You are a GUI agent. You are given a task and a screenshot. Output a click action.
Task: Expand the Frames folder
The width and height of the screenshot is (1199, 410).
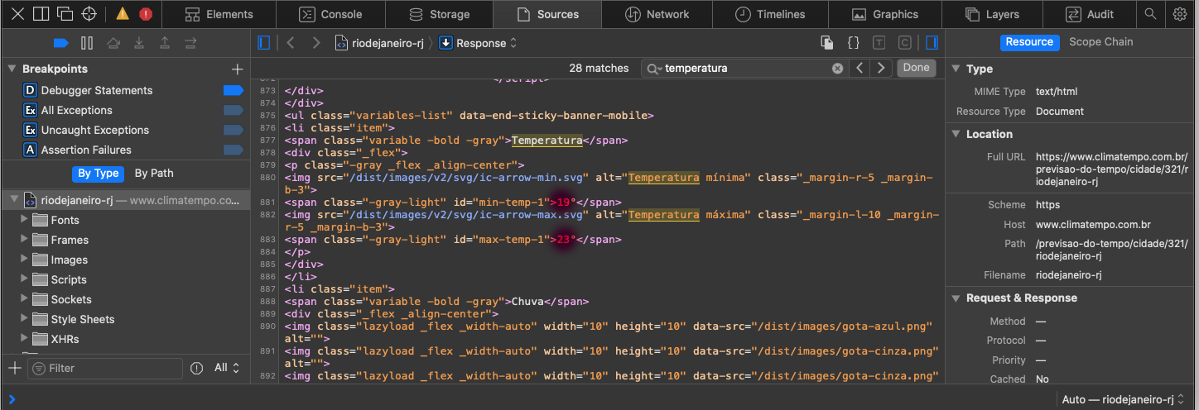(x=23, y=240)
